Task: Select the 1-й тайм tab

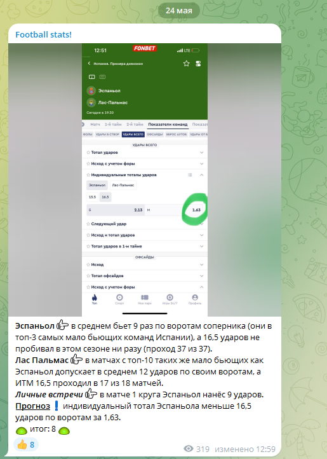Action: coord(113,125)
